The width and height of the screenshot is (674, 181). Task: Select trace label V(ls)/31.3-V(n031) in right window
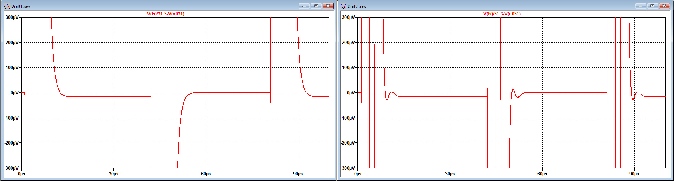click(x=502, y=14)
